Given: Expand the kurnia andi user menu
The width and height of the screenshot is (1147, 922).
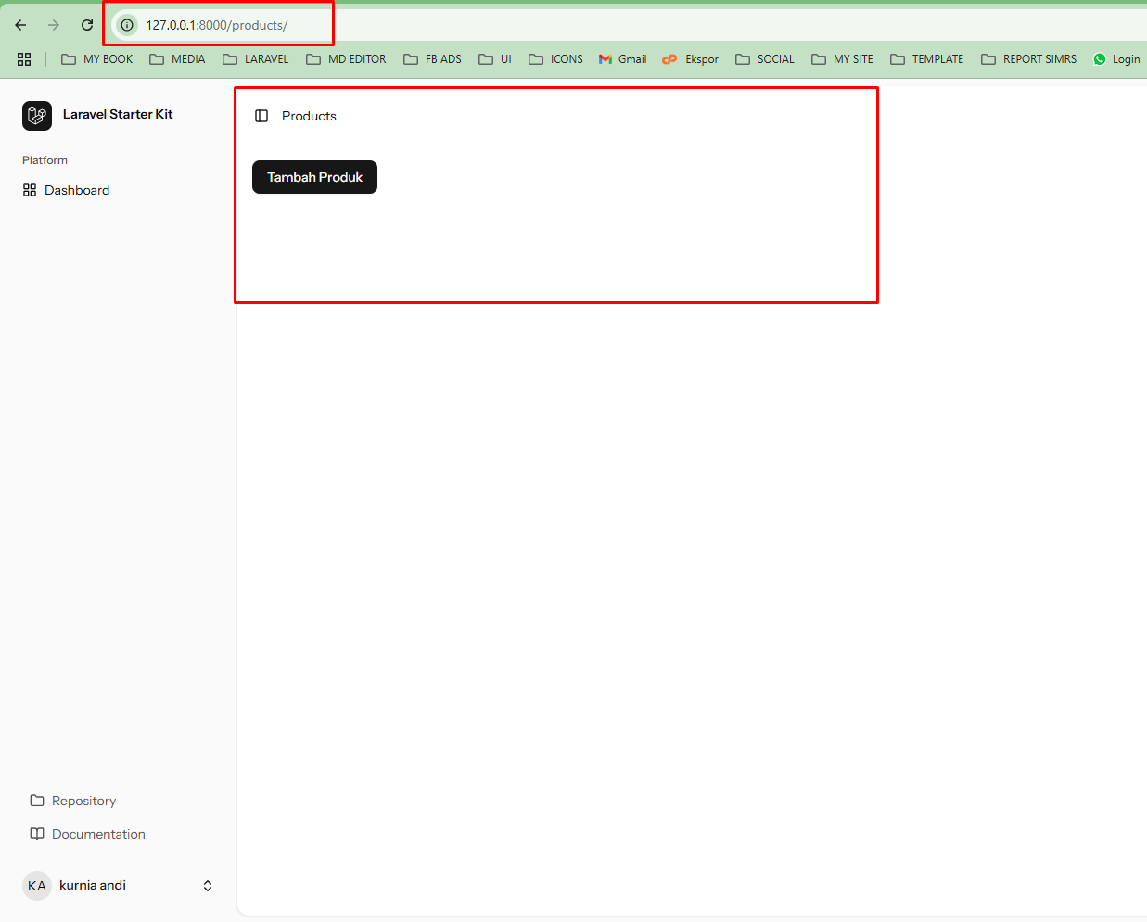Looking at the screenshot, I should tap(208, 885).
